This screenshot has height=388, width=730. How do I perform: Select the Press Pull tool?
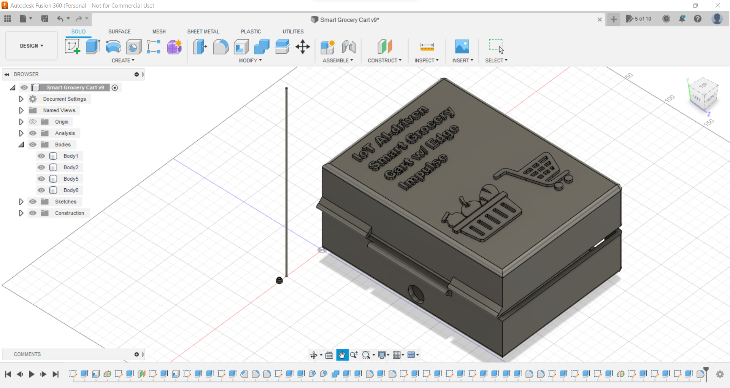[x=200, y=47]
